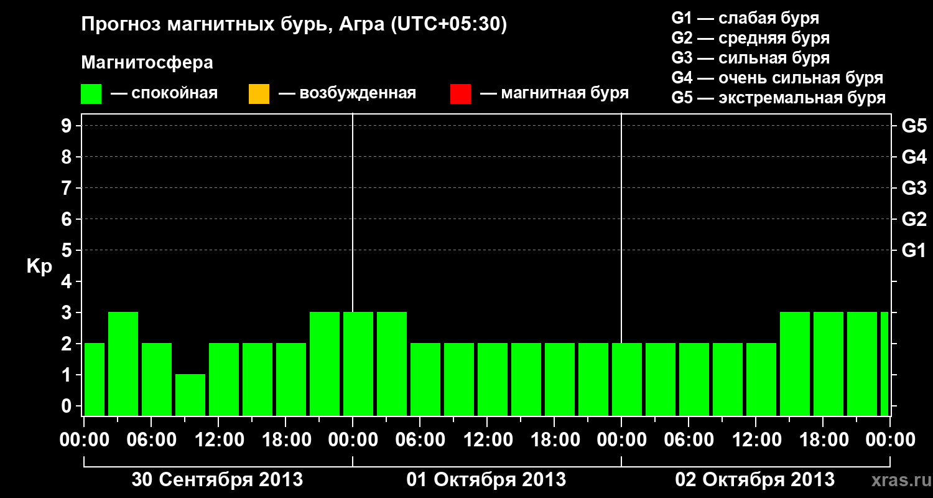Screen dimensions: 933x498
Task: Click the green 'спокойная' legend swatch
Action: pyautogui.click(x=91, y=94)
